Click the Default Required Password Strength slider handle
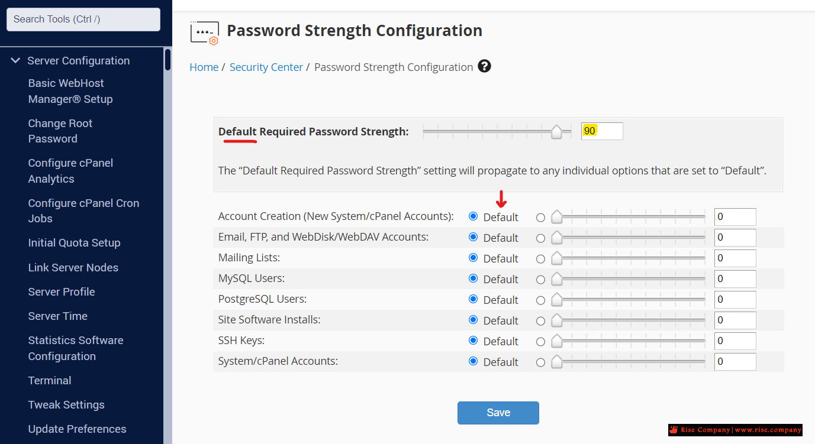The height and width of the screenshot is (444, 815). 556,132
